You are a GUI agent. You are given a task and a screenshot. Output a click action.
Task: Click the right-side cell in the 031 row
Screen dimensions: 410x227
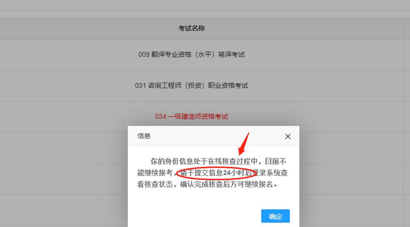coord(407,86)
